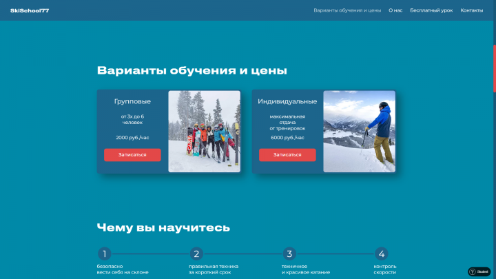Open individual skier photo thumbnail

tap(360, 132)
